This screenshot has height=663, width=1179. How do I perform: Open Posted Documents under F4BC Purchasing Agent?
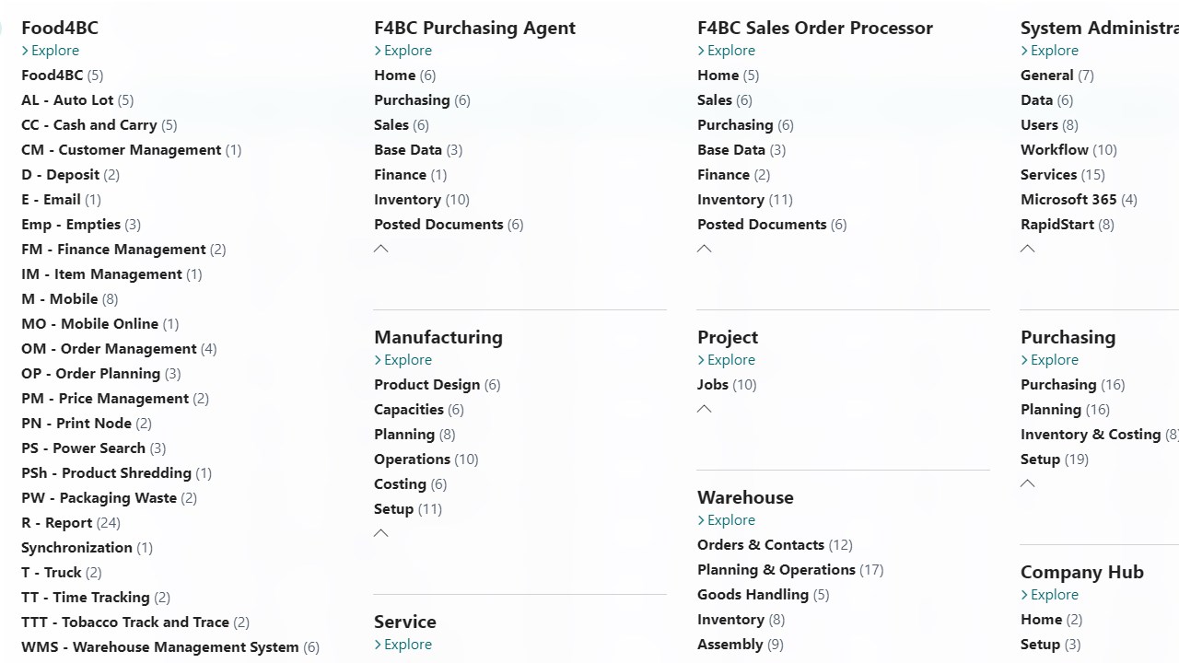[438, 225]
